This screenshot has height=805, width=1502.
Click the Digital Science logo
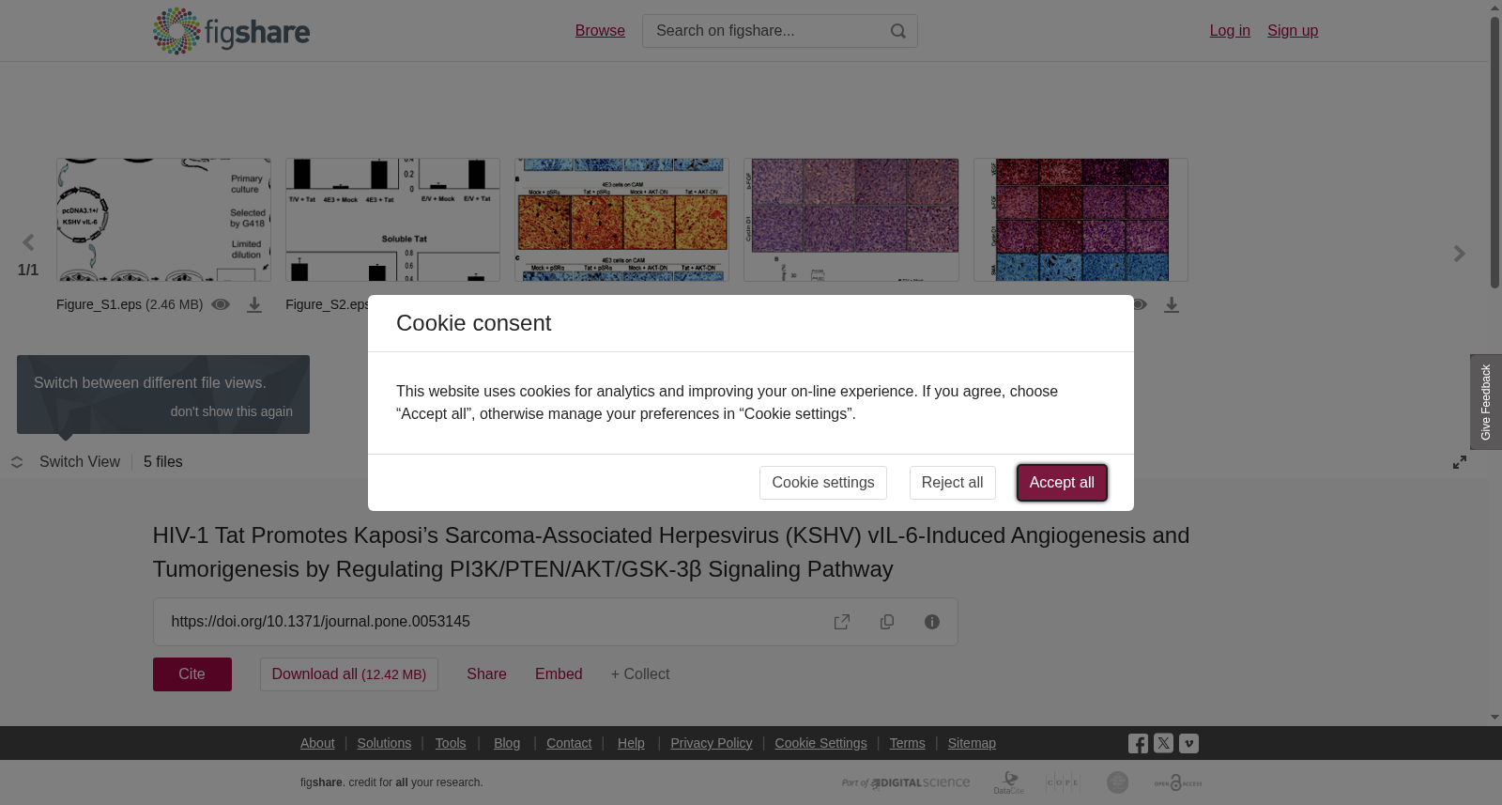point(906,782)
